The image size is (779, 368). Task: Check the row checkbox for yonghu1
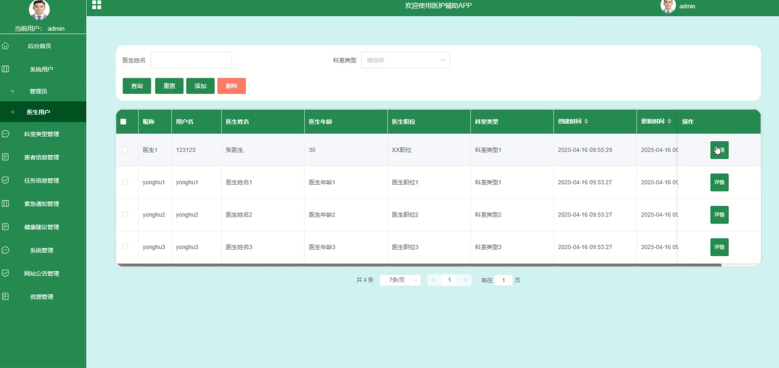(x=125, y=182)
